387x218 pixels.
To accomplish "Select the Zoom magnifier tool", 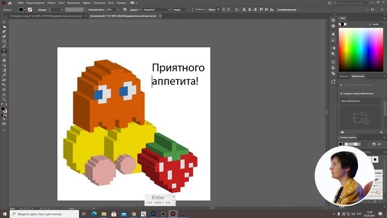I will 4,99.
